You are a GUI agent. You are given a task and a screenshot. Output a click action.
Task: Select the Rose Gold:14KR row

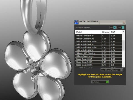tap(99, 62)
